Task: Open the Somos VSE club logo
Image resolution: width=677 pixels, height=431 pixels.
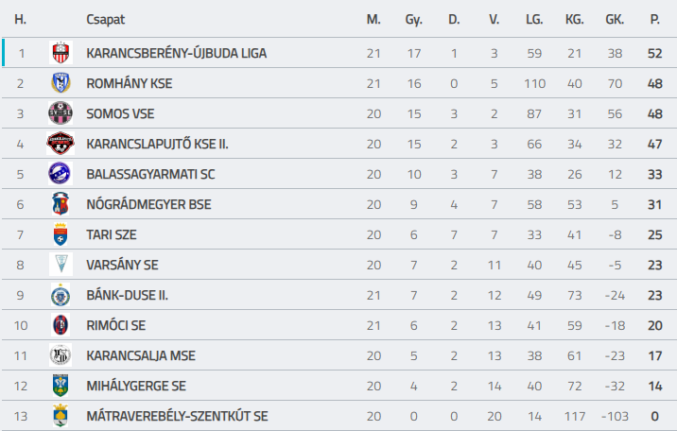Action: 61,113
